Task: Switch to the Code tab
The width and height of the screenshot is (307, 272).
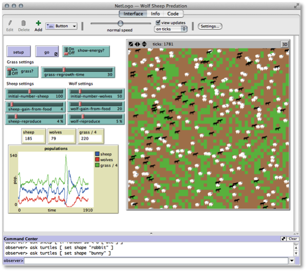Action: (x=172, y=13)
